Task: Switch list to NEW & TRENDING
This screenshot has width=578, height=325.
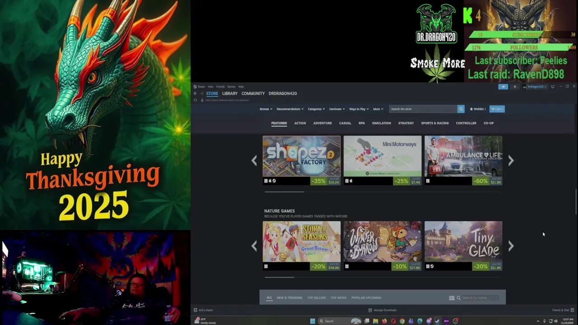Action: [289, 298]
